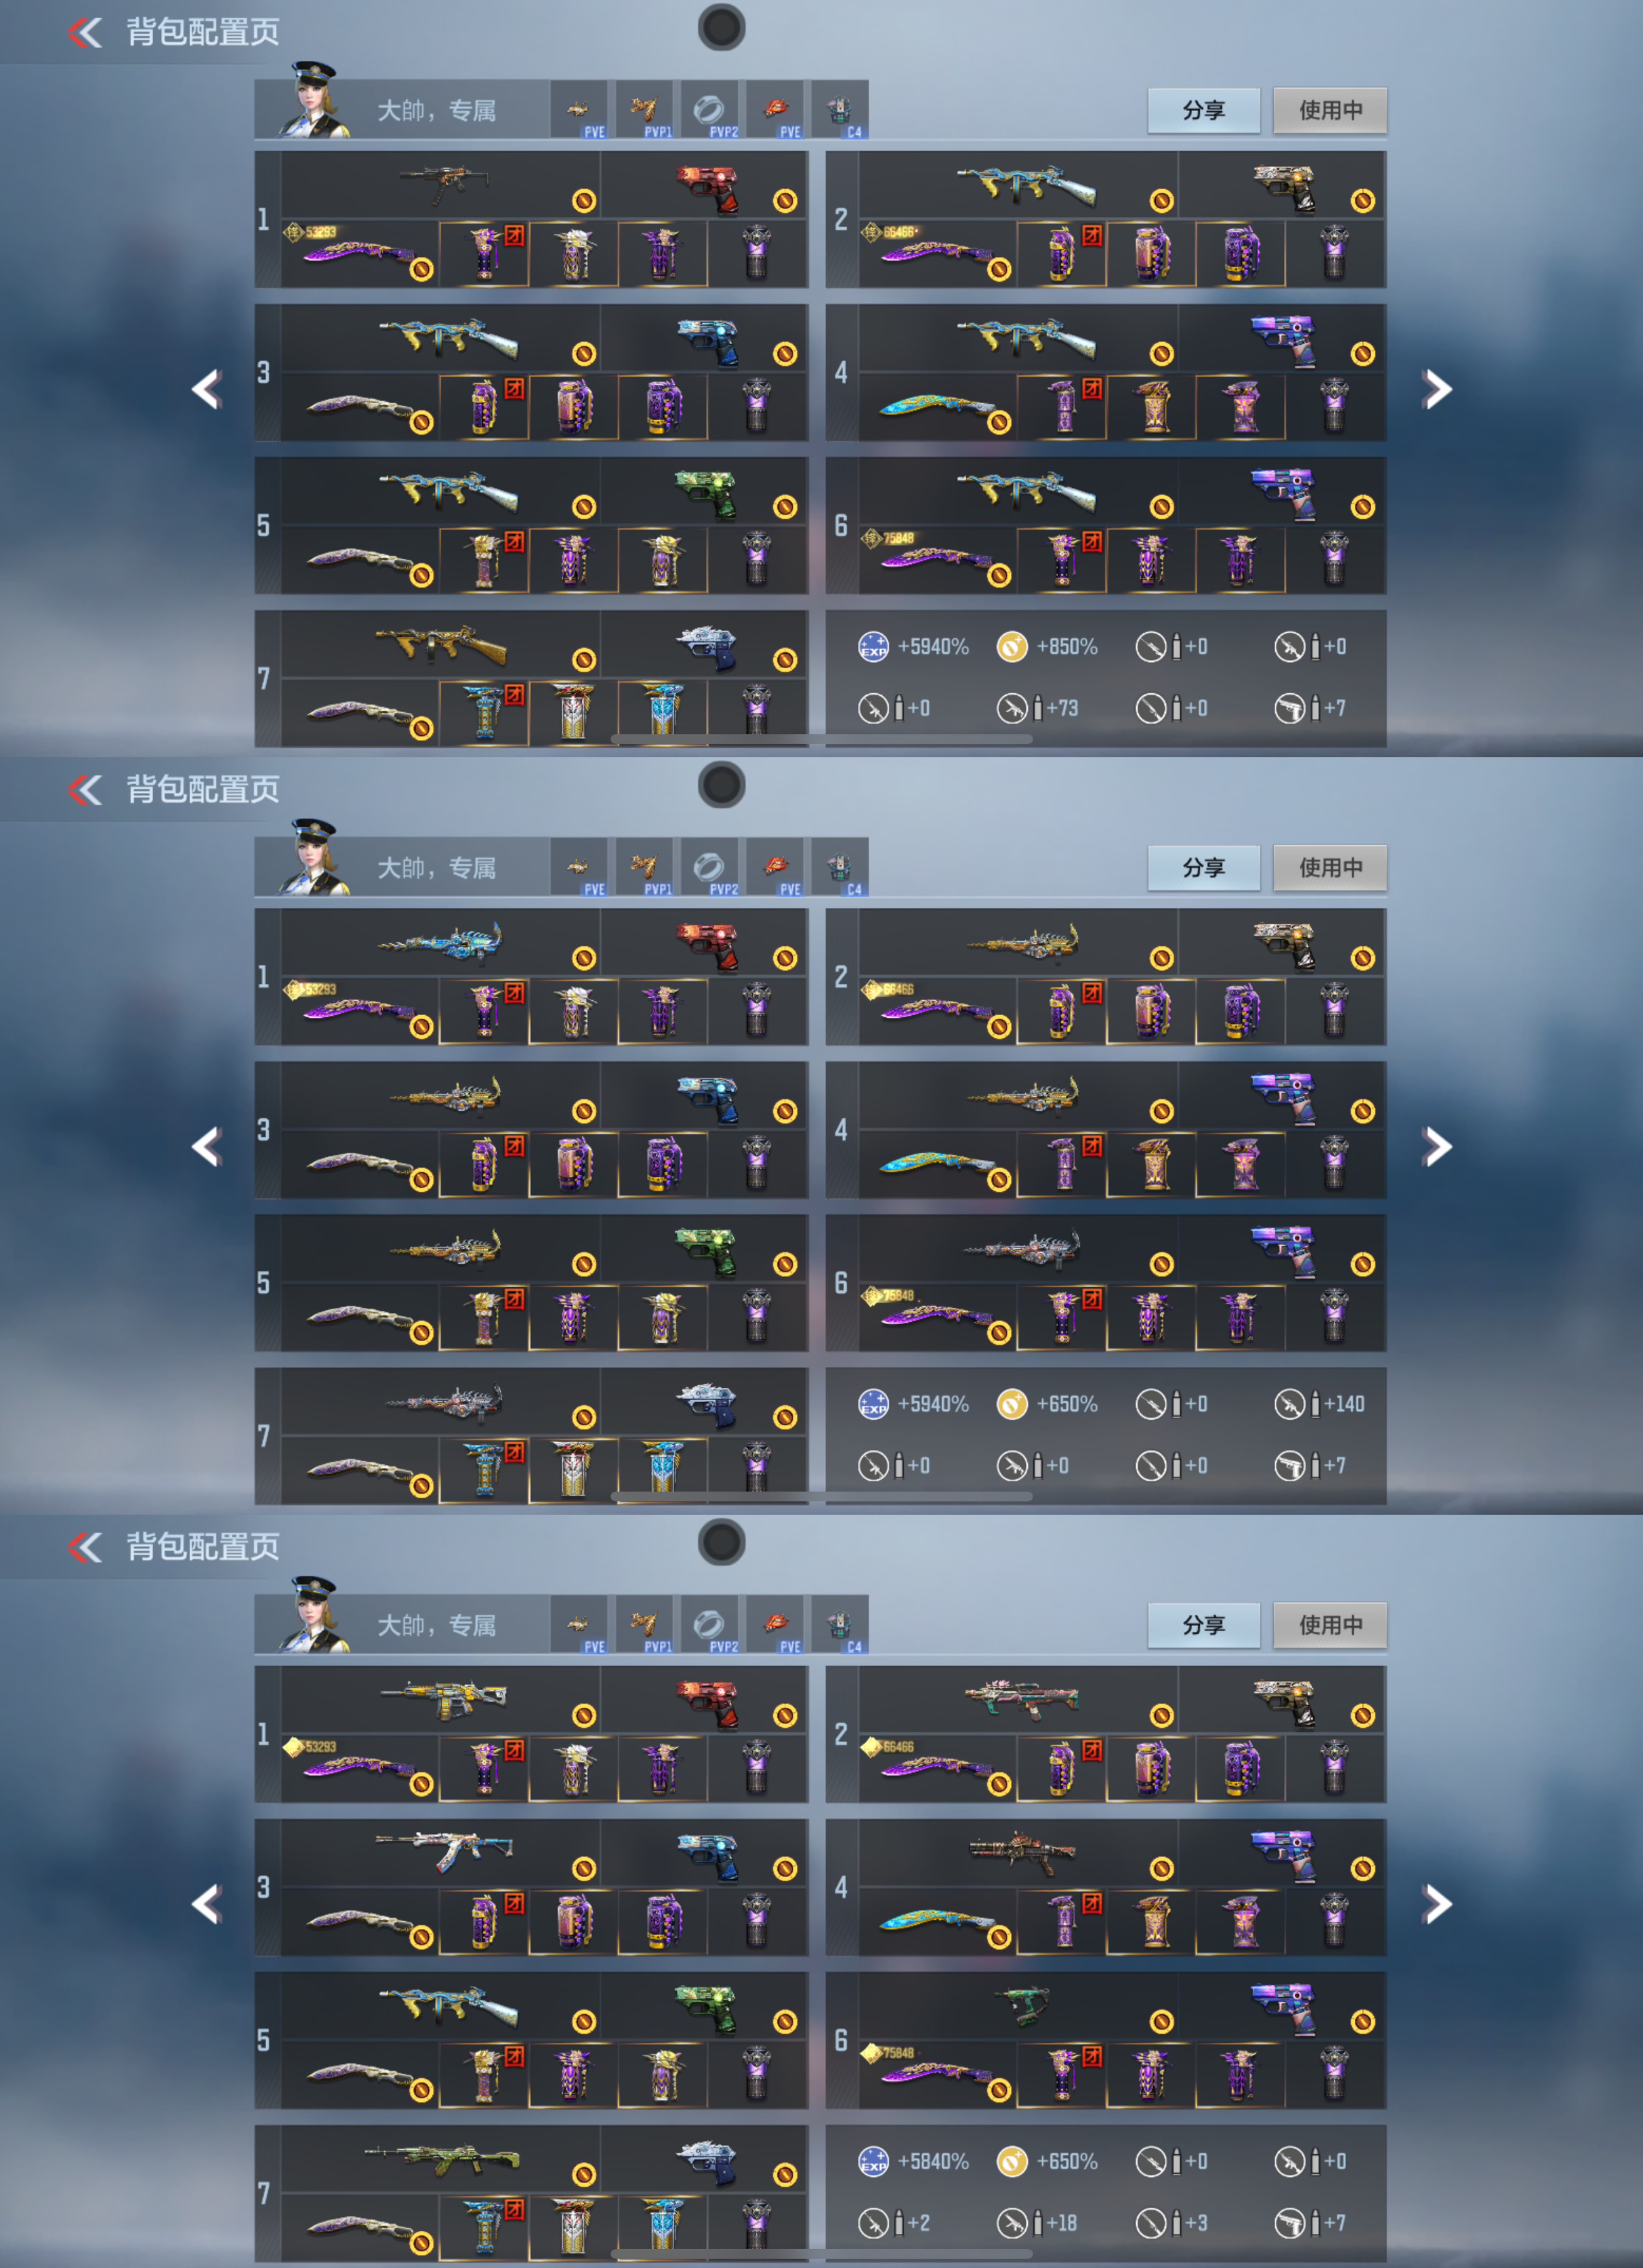Image resolution: width=1643 pixels, height=2268 pixels.
Task: Pick the colorful AK-47 in slot 3
Action: [444, 1850]
